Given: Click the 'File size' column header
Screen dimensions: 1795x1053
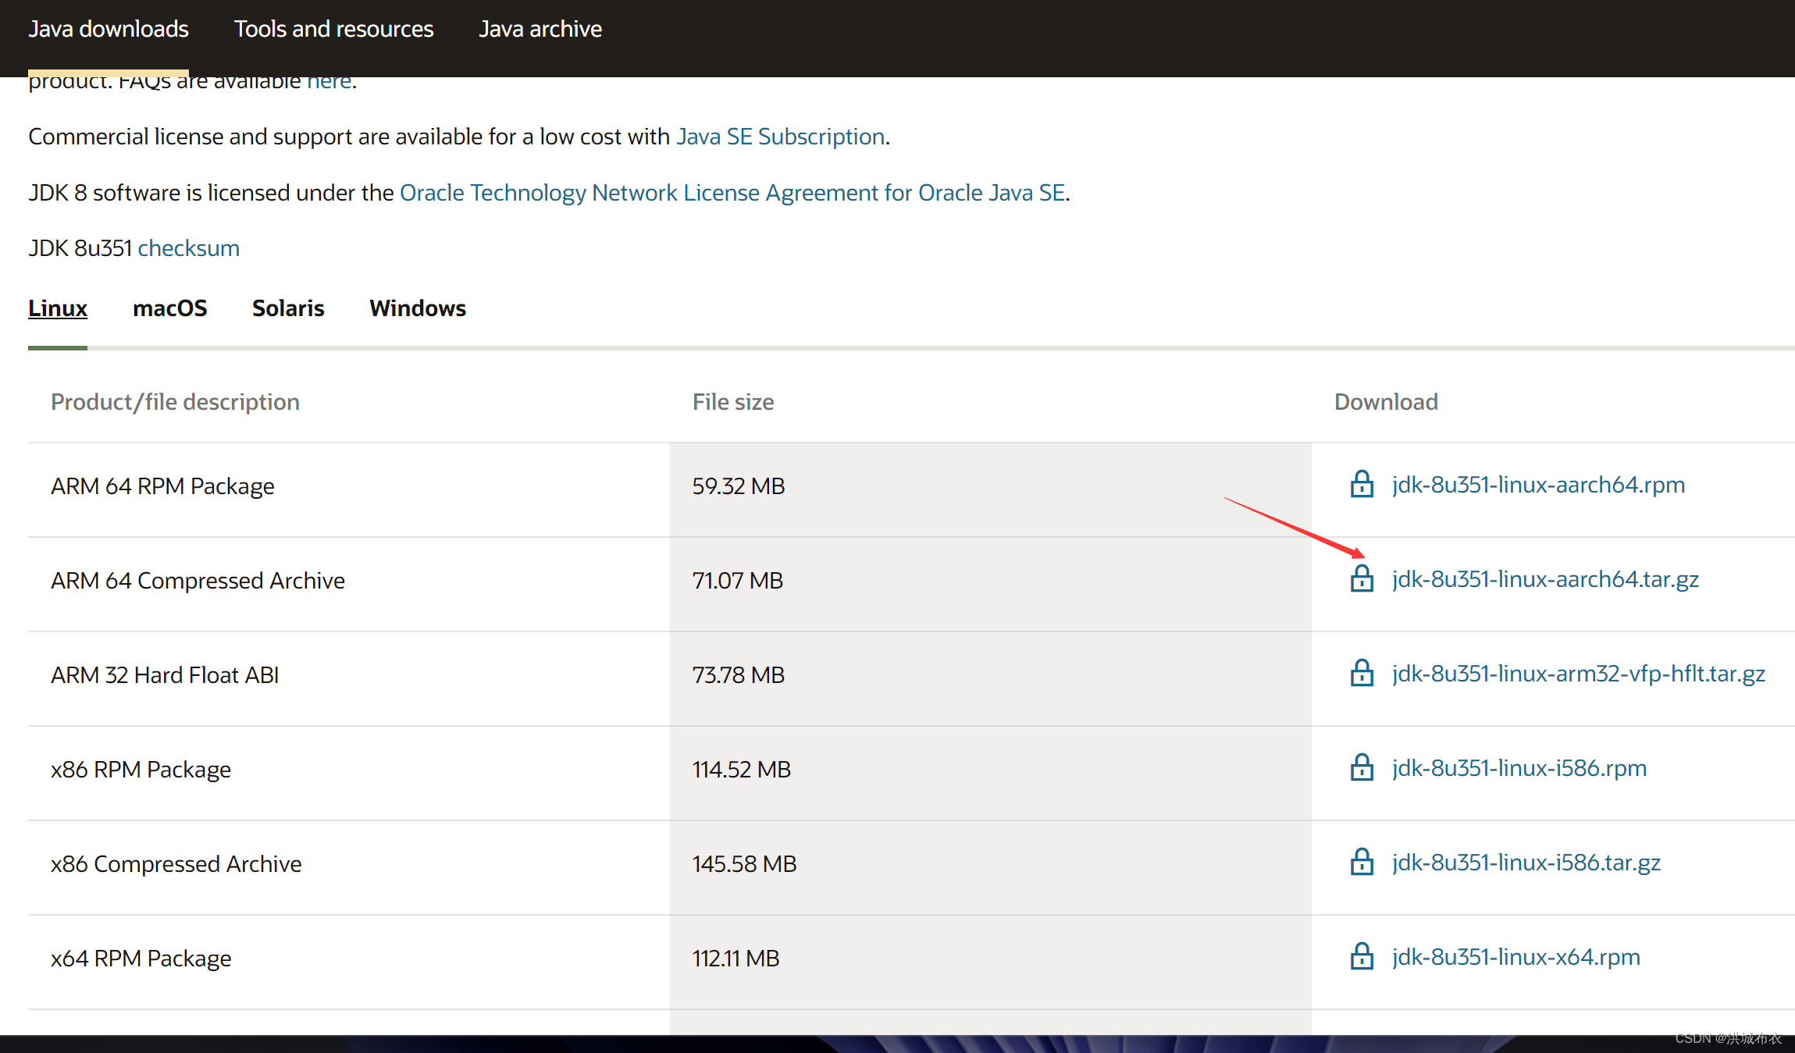Looking at the screenshot, I should (733, 402).
